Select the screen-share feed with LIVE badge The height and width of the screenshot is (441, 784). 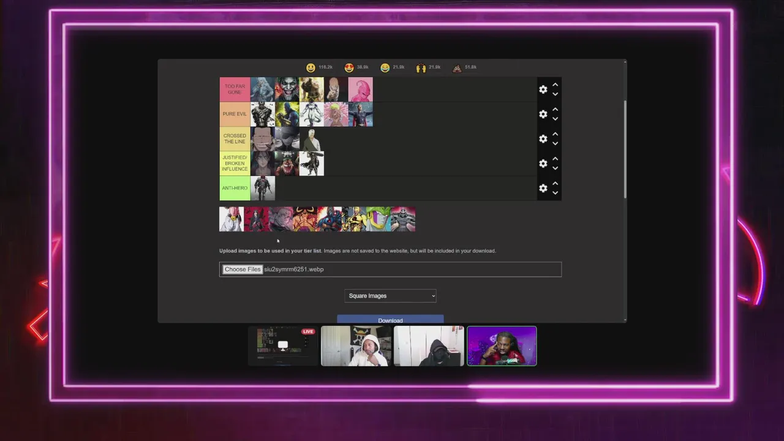point(283,346)
